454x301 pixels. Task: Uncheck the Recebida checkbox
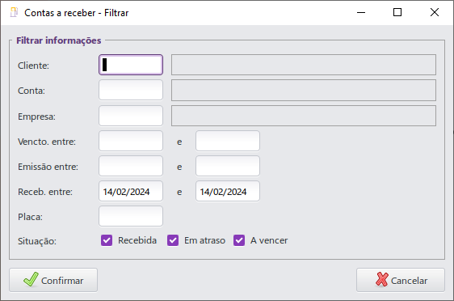(x=107, y=240)
